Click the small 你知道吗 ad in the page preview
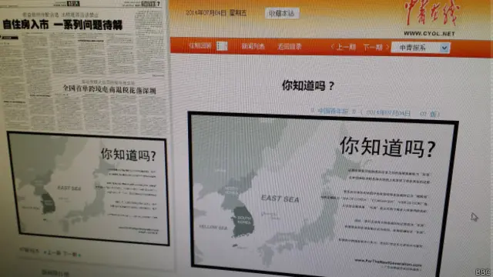The width and height of the screenshot is (493, 277). 88,189
